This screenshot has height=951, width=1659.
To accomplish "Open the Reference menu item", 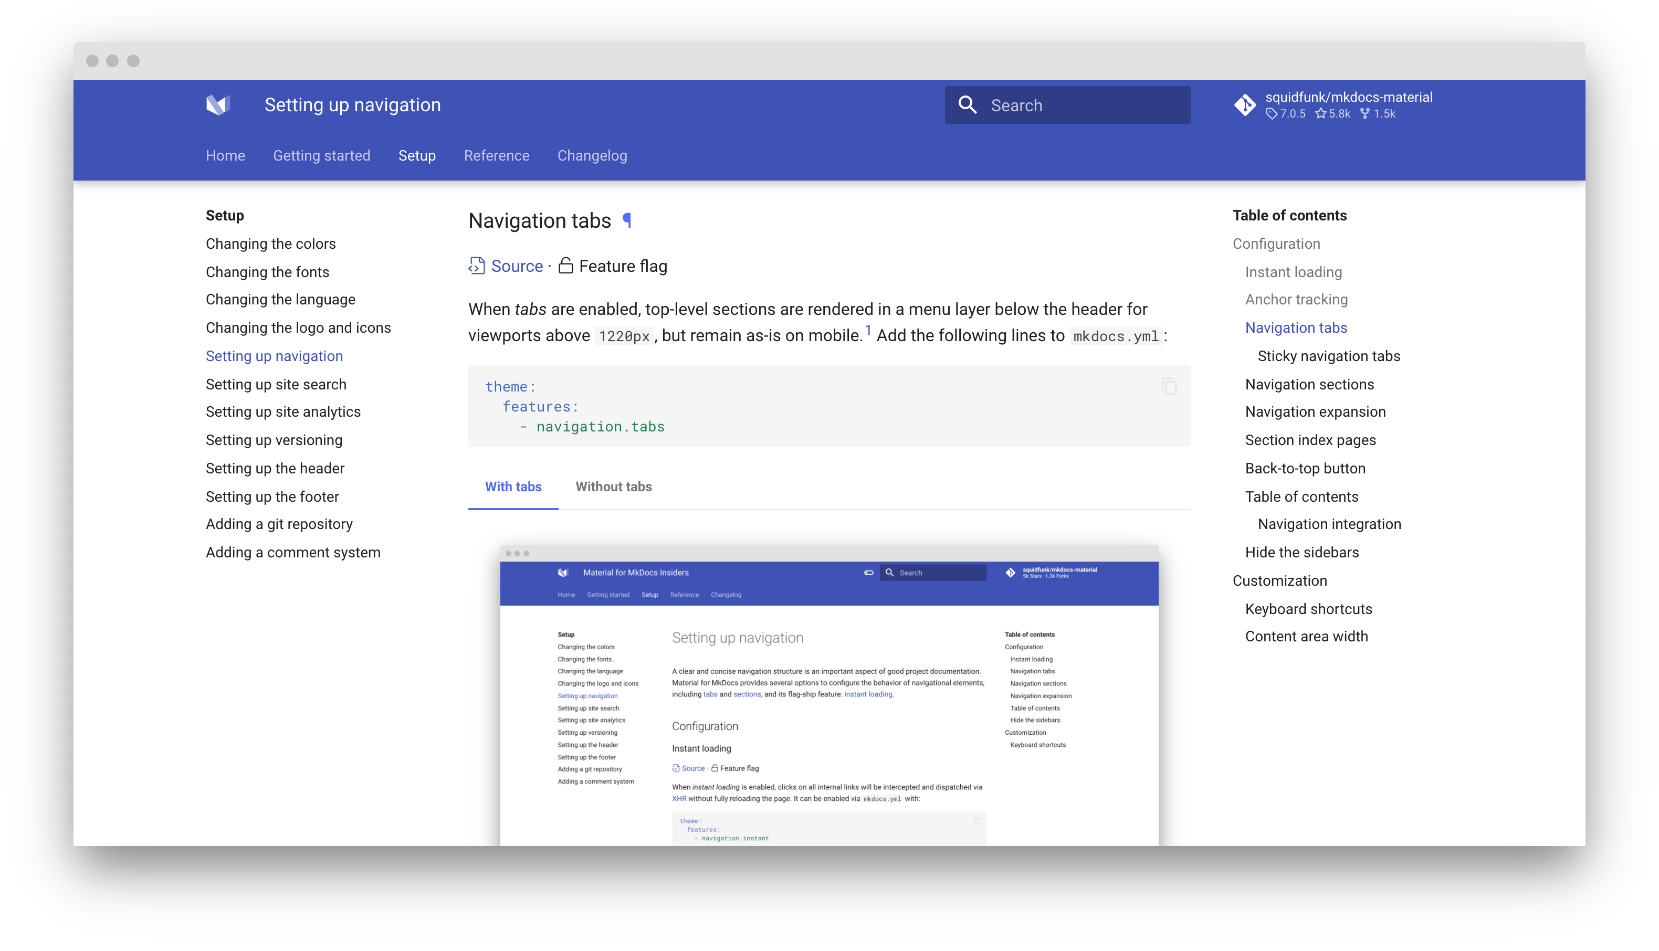I will pos(497,155).
